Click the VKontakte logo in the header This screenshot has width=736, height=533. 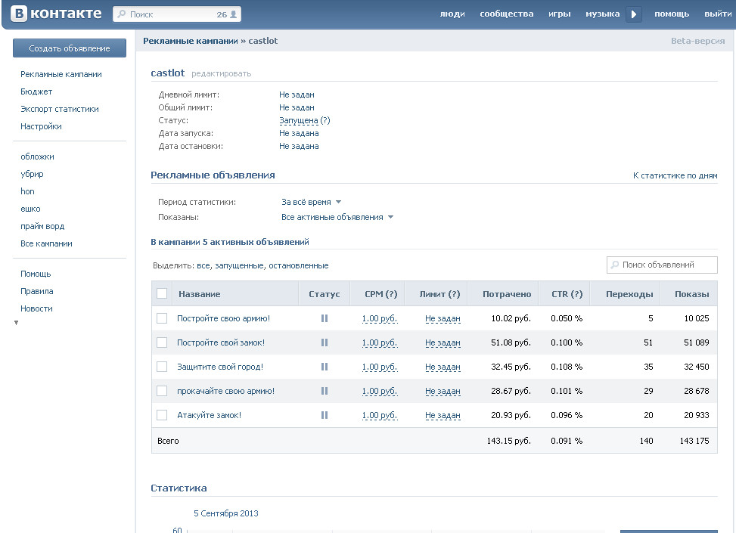tap(55, 14)
